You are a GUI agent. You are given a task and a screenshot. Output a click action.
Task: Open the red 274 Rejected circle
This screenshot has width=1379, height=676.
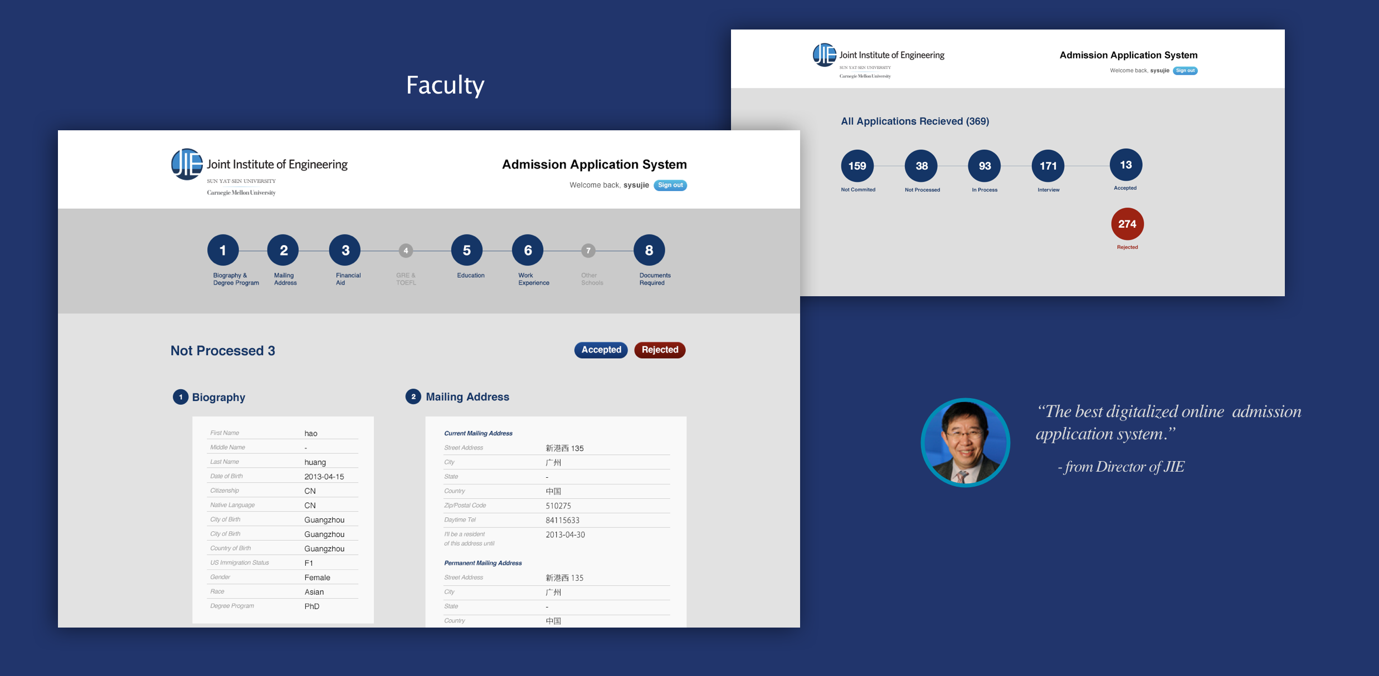(x=1127, y=224)
